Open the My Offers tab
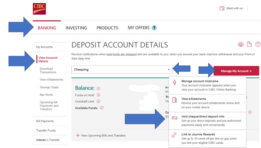 139,28
